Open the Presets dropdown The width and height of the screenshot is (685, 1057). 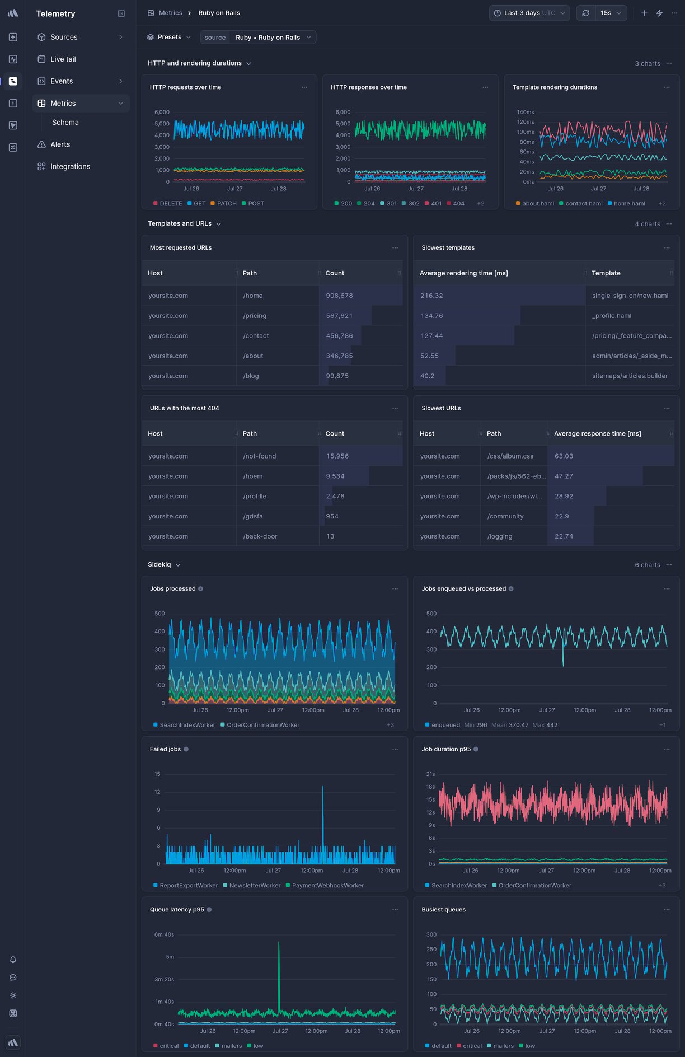point(169,37)
